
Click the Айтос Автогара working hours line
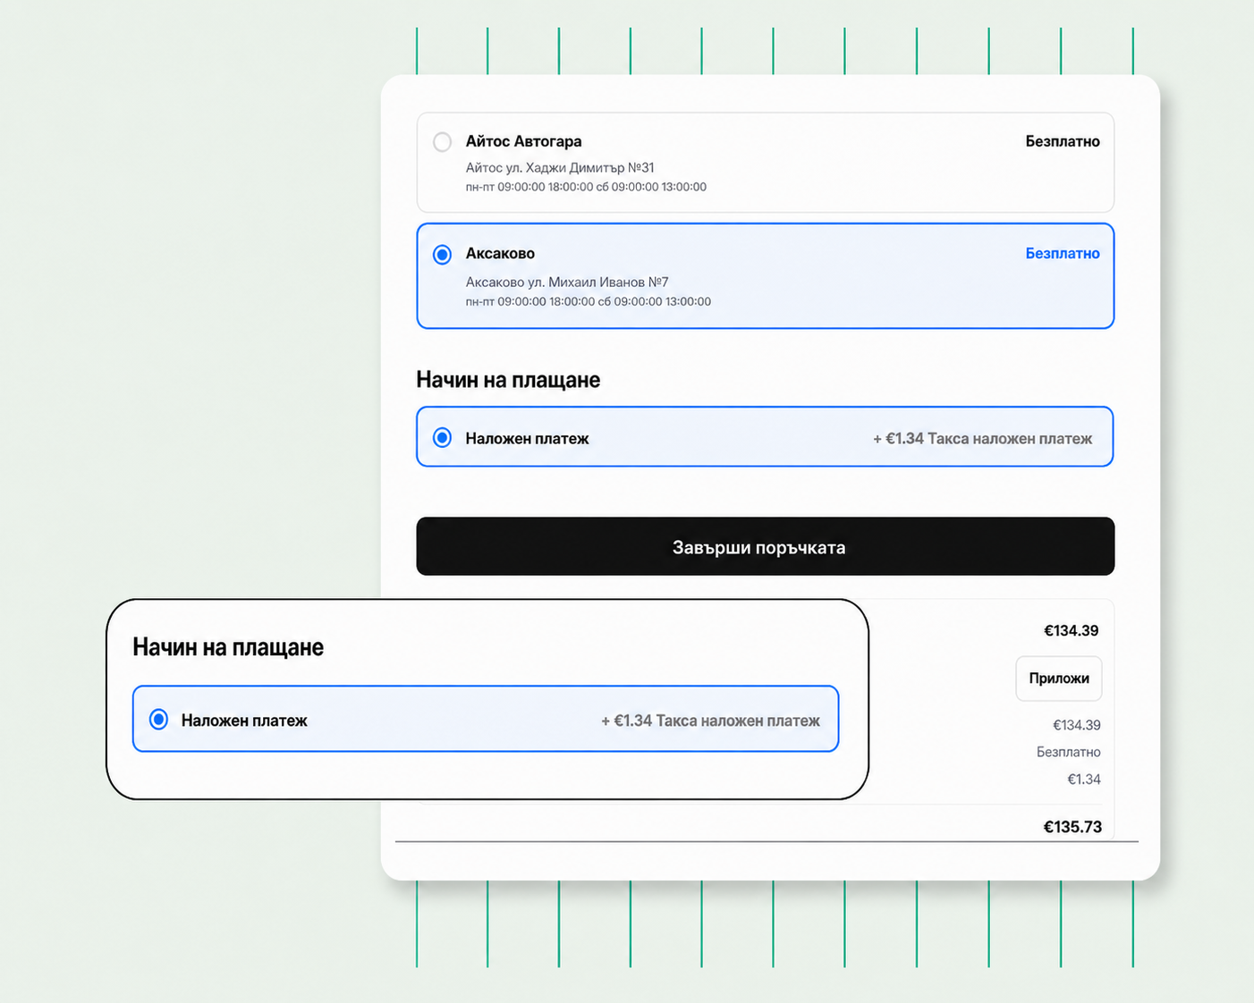(586, 188)
